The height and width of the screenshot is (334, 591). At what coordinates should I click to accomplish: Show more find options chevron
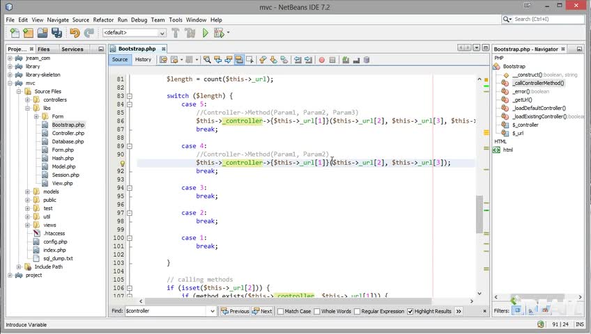(459, 311)
